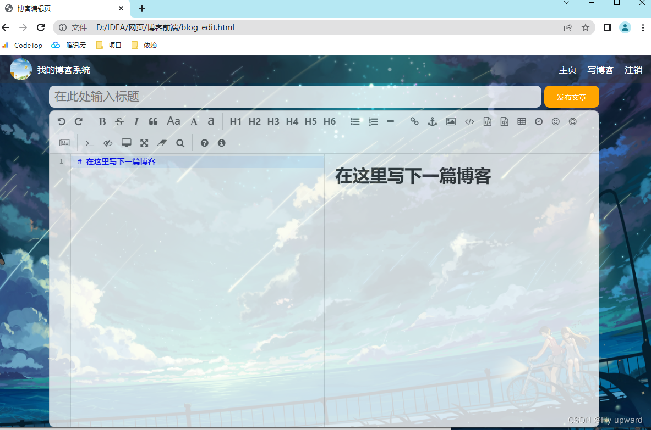Capitalize first letter with the Aa icon
The height and width of the screenshot is (430, 651).
click(173, 121)
